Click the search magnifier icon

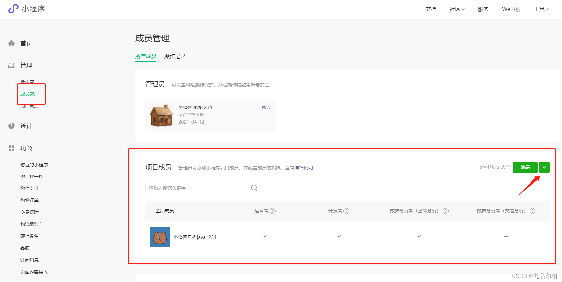coord(254,188)
